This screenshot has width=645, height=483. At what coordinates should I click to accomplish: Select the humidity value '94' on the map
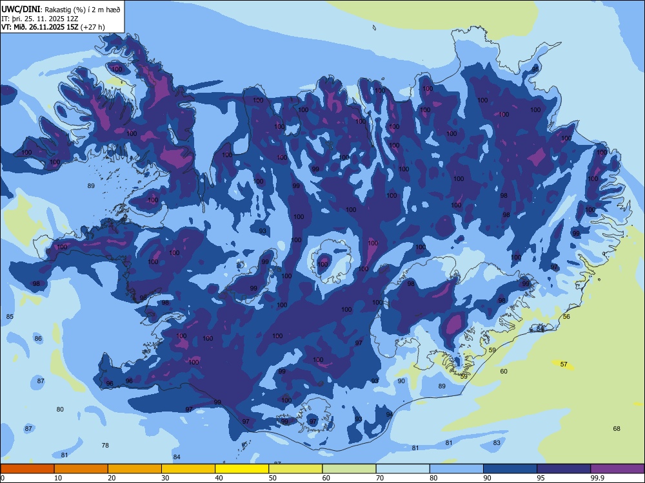[390, 415]
